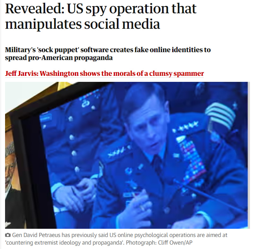Click 'manipulates social media' in the headline
This screenshot has height=249, width=261.
(82, 24)
